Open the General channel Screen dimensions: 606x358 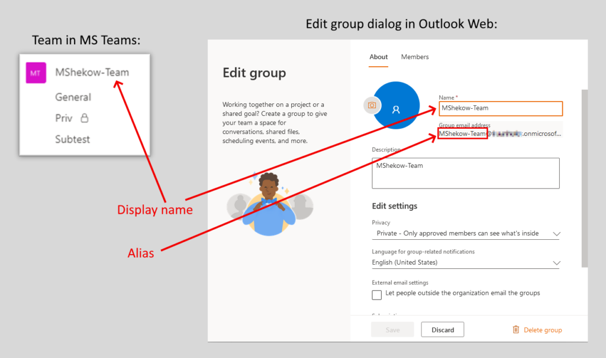73,97
